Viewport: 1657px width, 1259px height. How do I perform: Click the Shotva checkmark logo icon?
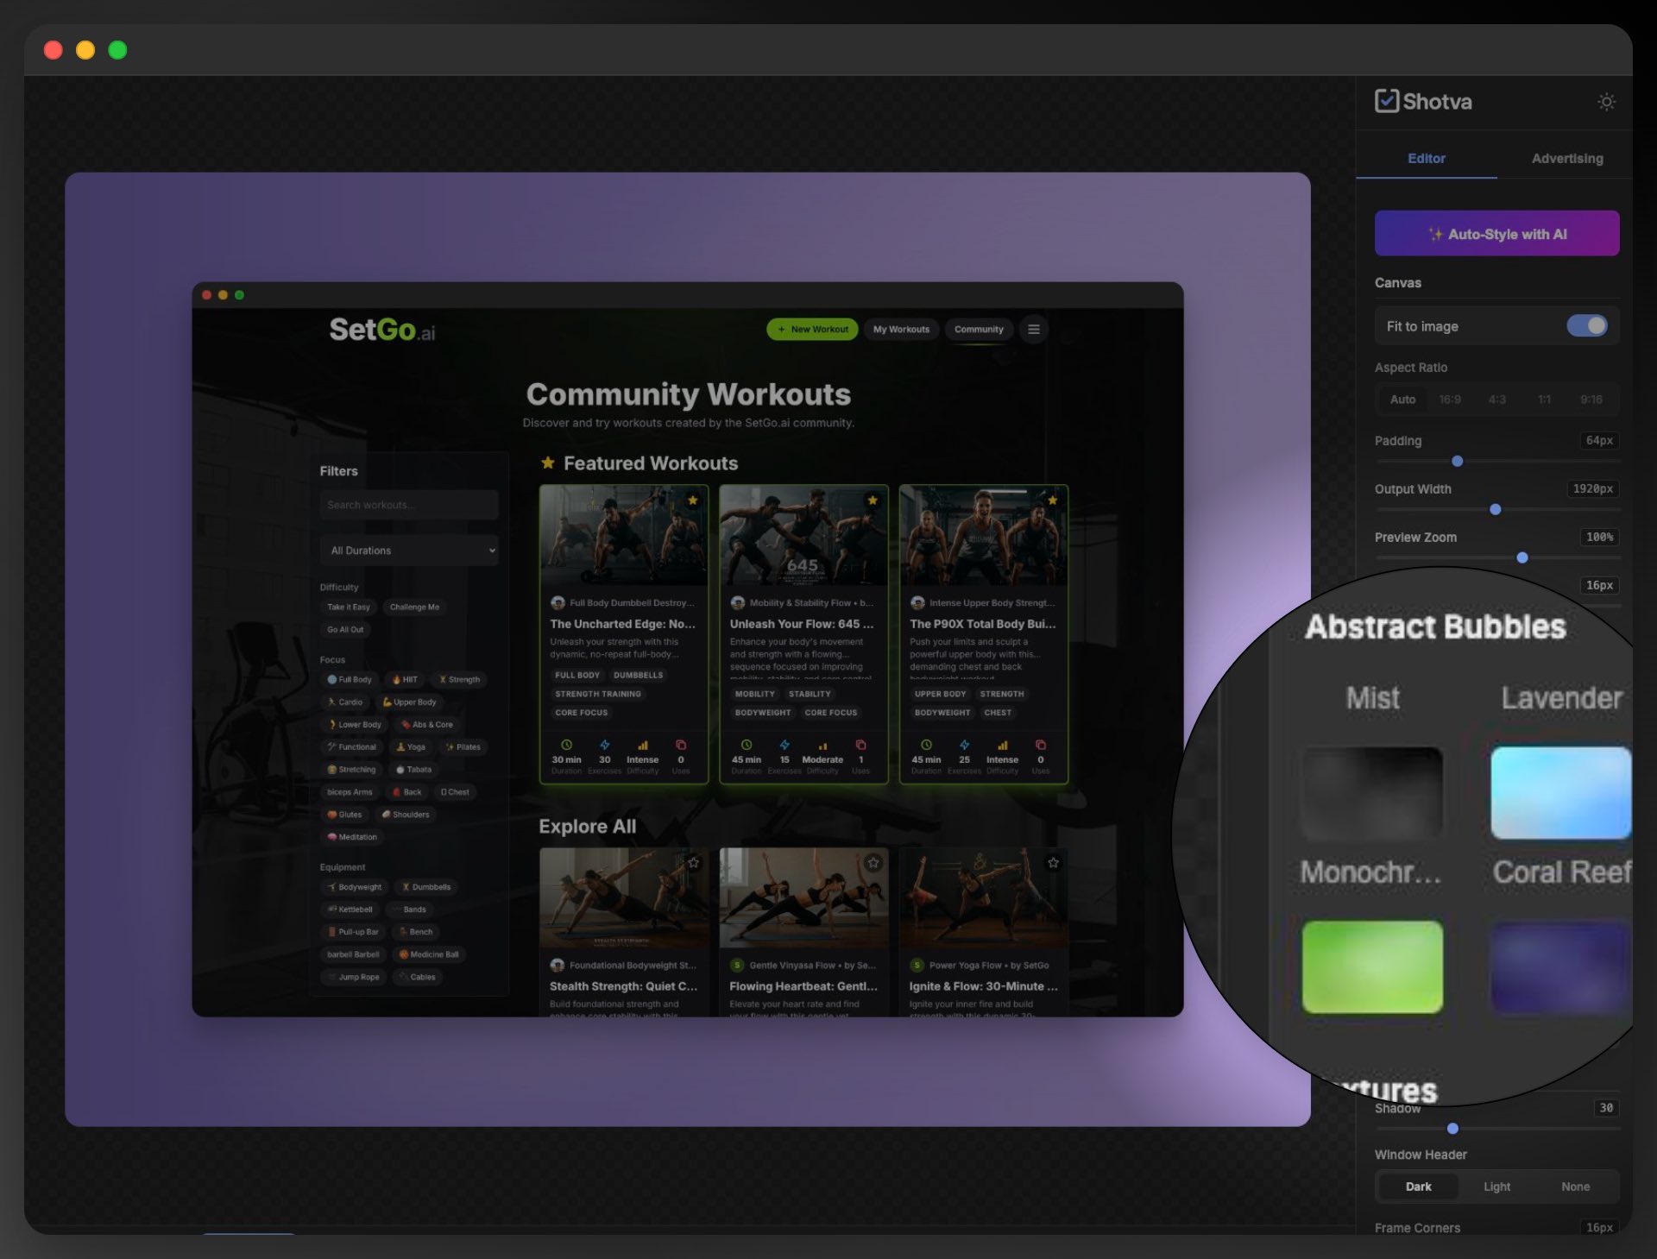(x=1386, y=101)
